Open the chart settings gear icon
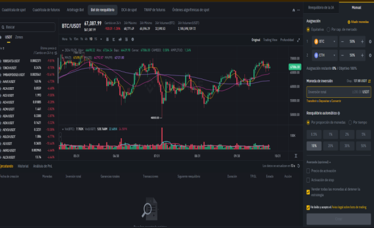This screenshot has height=228, width=374. pyautogui.click(x=133, y=39)
